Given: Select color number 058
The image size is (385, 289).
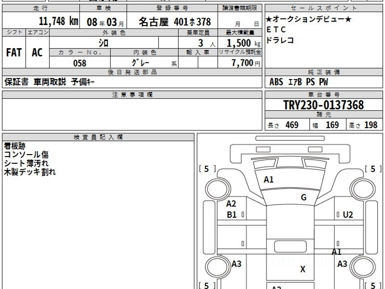Looking at the screenshot, I should pos(80,63).
